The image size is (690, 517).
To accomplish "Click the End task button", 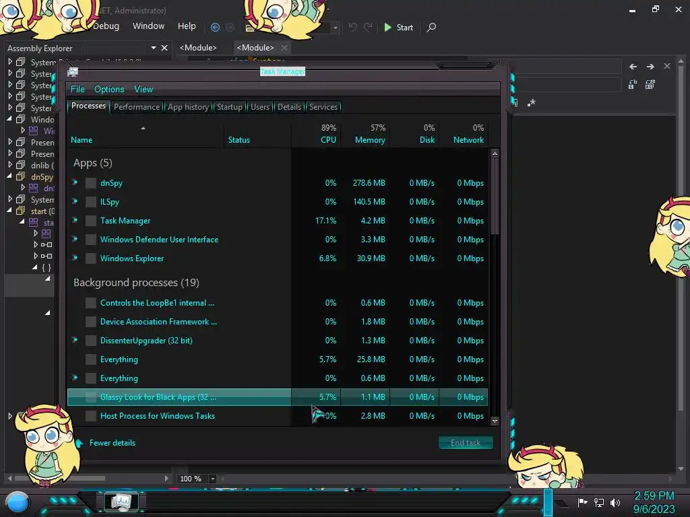I will coord(466,443).
